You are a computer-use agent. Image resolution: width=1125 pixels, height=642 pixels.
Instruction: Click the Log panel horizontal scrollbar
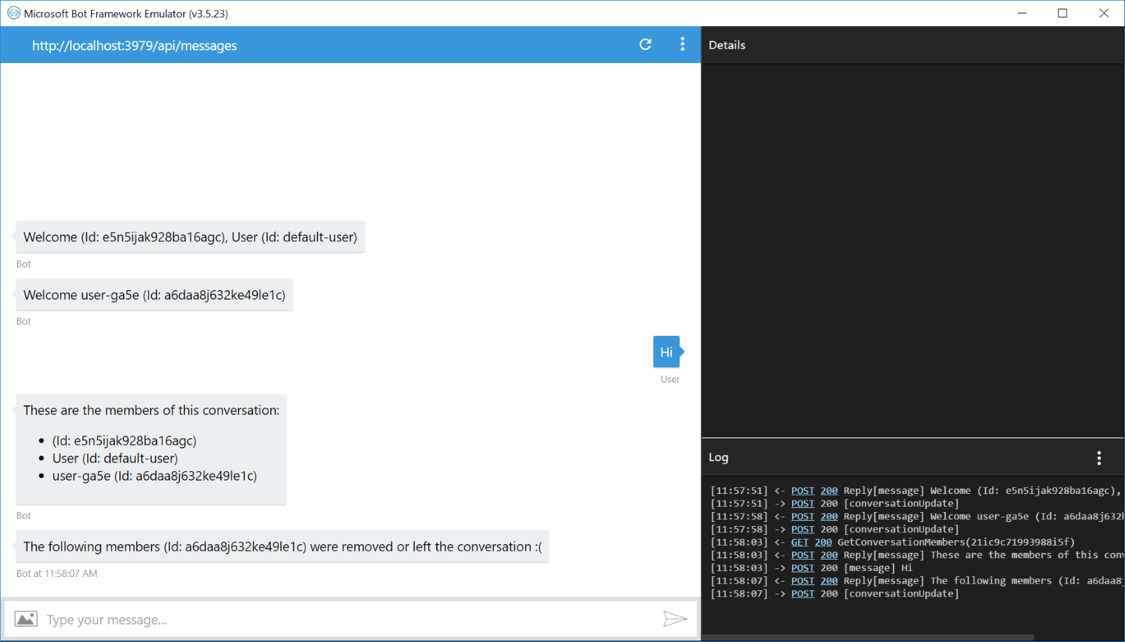868,637
